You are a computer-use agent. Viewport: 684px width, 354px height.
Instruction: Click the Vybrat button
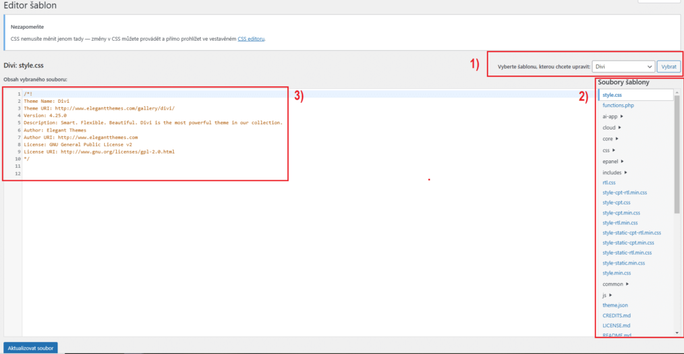669,67
